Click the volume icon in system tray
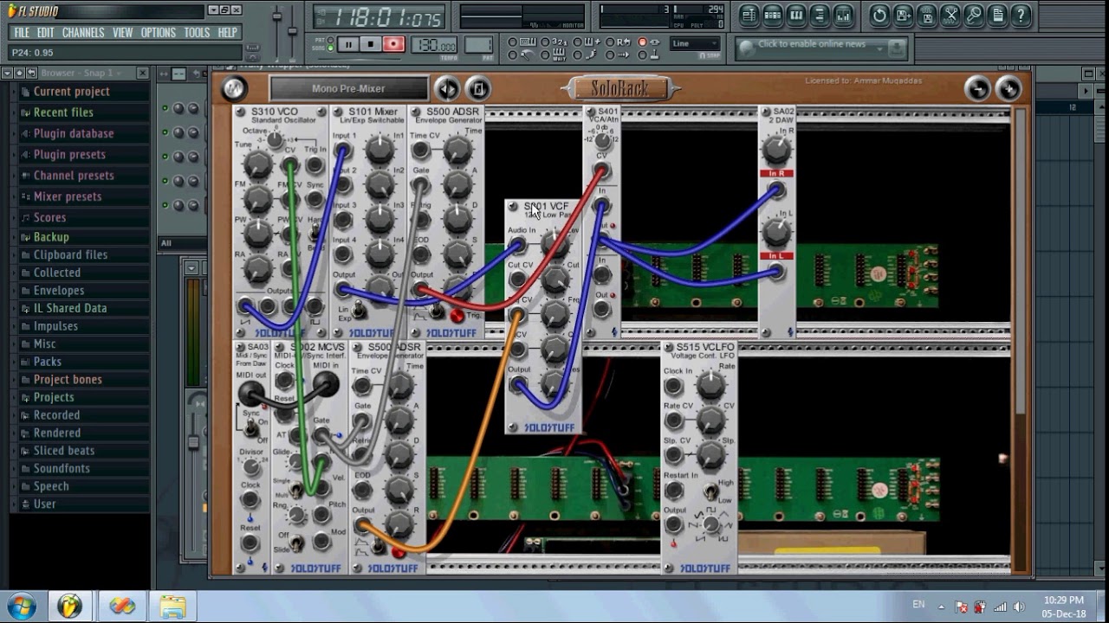The width and height of the screenshot is (1109, 623). (1020, 607)
